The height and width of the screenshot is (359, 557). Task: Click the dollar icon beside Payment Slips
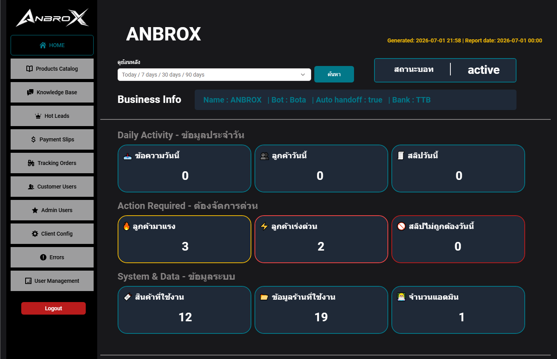tap(33, 139)
